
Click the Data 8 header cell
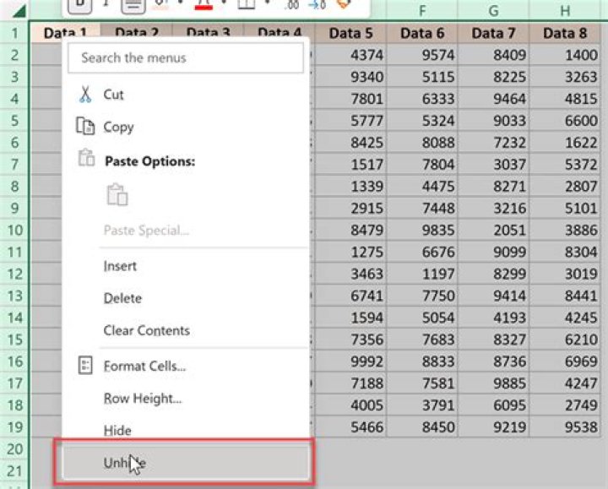click(x=565, y=33)
